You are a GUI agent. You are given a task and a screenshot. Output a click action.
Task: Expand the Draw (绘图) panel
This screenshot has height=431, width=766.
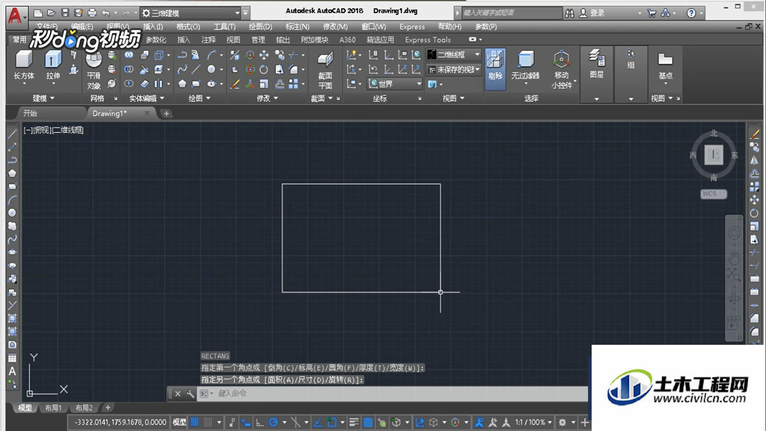pos(199,98)
